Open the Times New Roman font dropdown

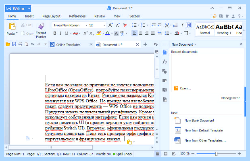(x=86, y=25)
